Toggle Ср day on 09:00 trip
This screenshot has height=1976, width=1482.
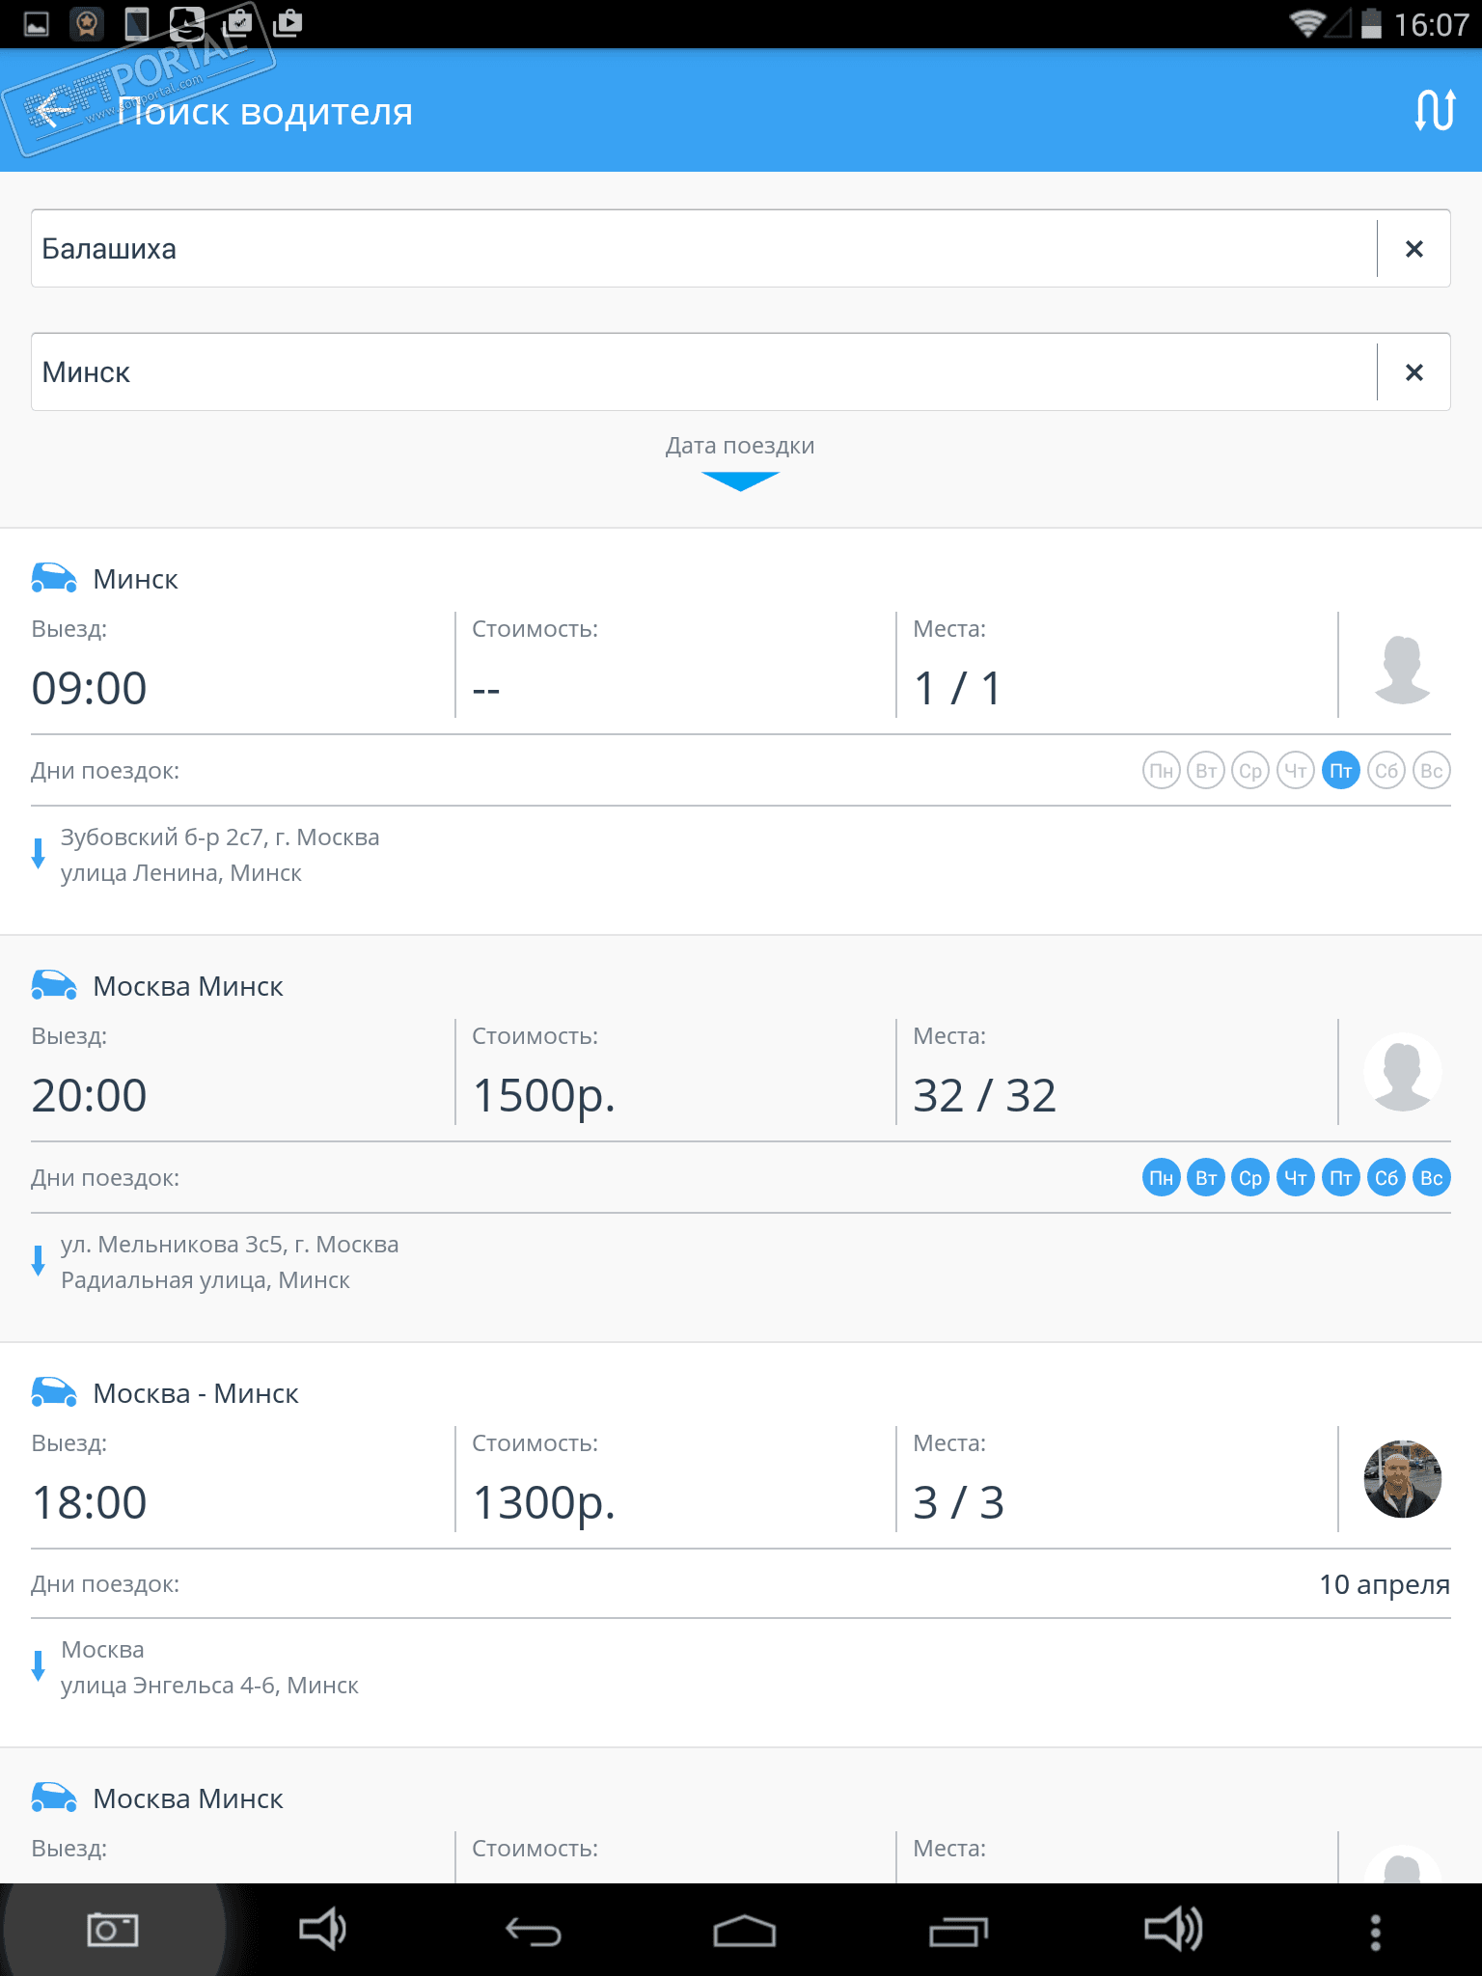tap(1250, 771)
